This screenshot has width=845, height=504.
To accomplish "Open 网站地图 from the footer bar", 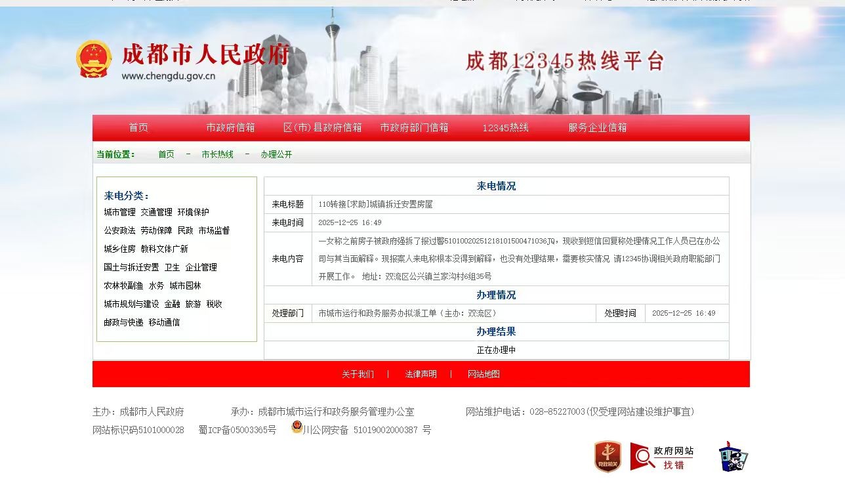I will tap(484, 374).
